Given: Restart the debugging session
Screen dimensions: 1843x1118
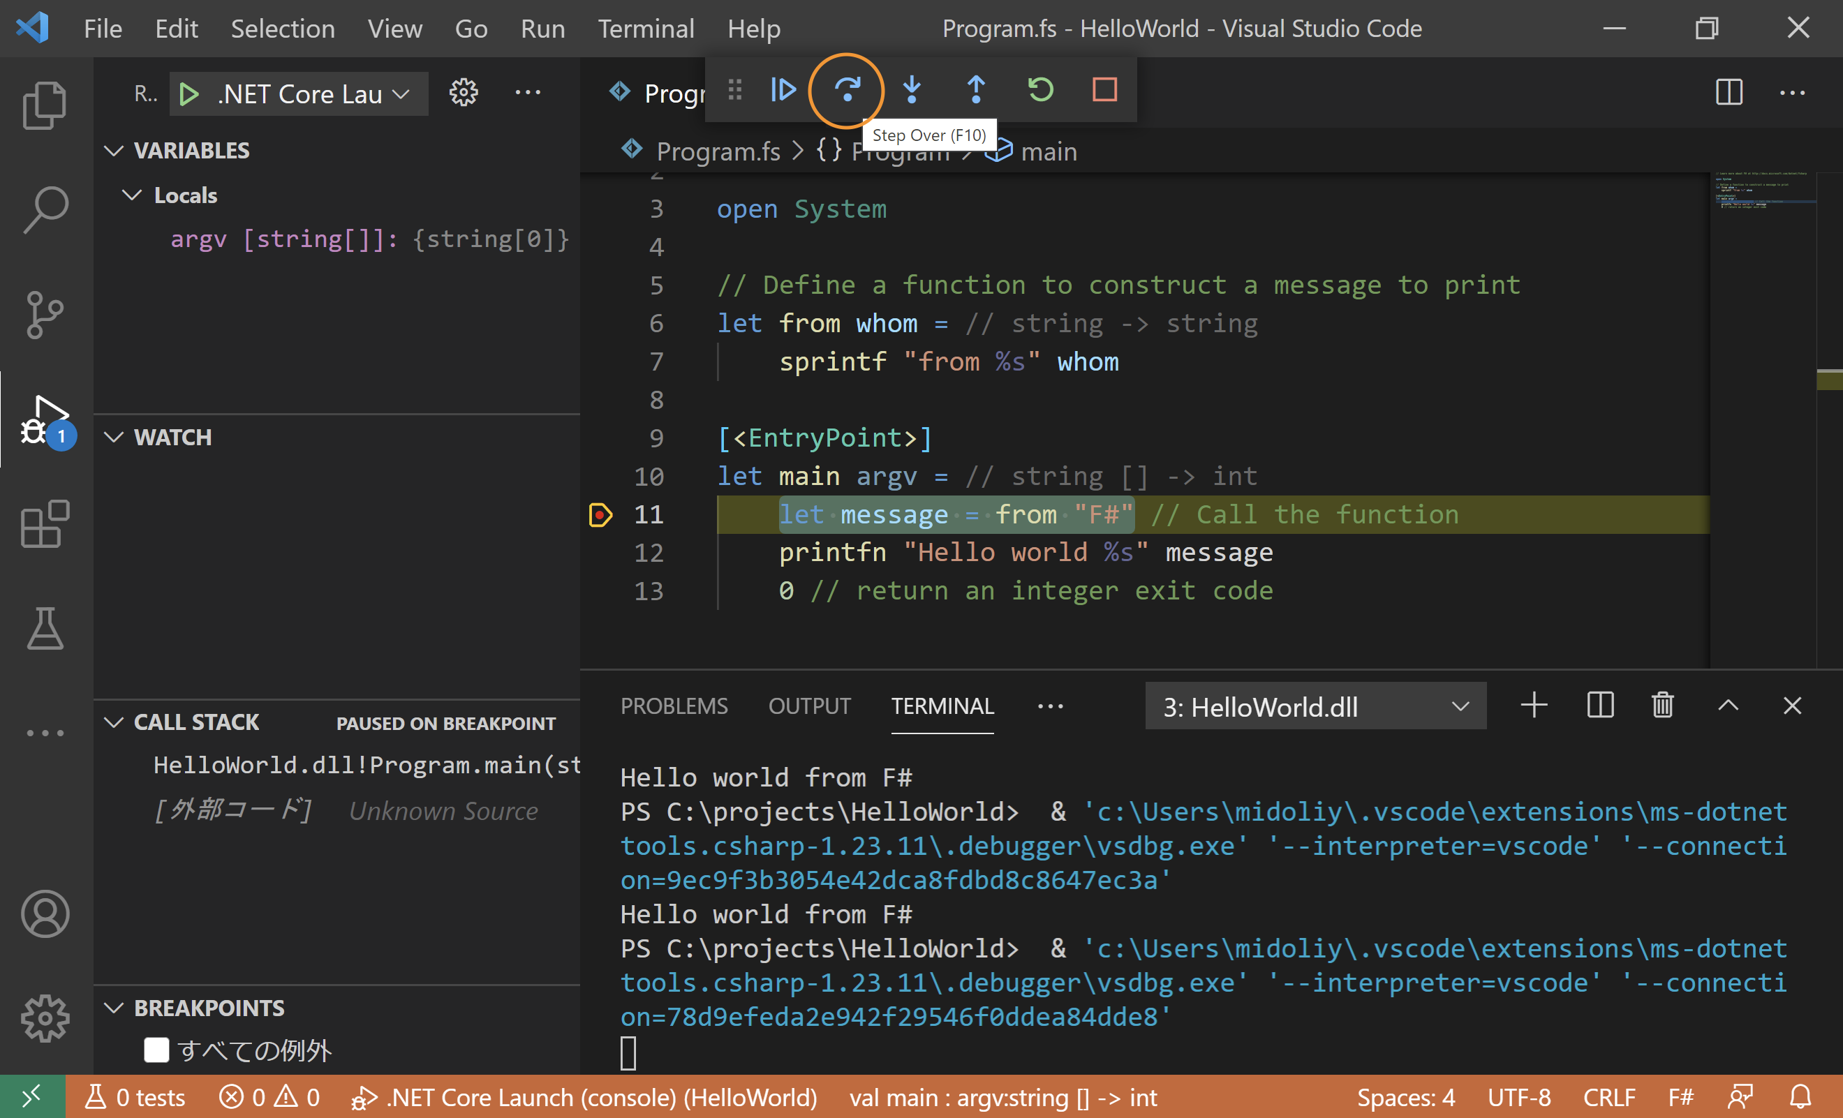Looking at the screenshot, I should pos(1040,91).
